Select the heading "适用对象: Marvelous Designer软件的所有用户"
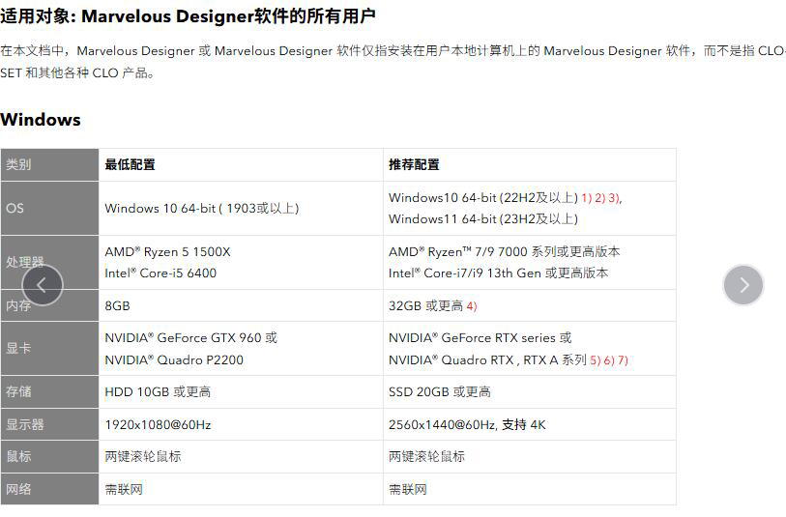The image size is (786, 517). click(188, 16)
